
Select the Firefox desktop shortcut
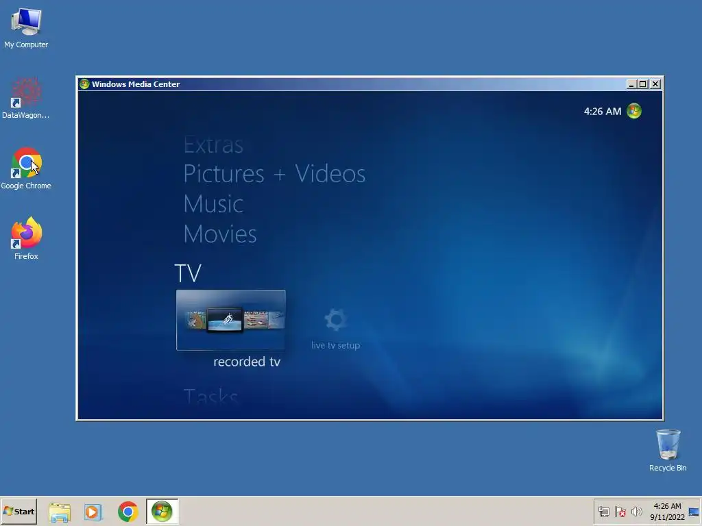coord(26,238)
